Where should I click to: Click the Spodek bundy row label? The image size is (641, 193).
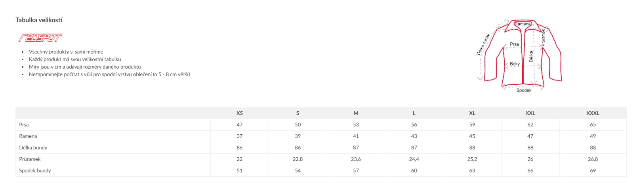[x=35, y=170]
